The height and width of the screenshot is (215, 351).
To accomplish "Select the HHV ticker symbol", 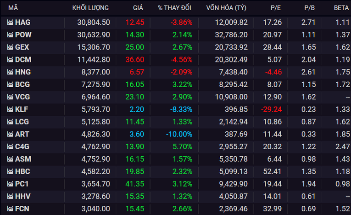I will (x=23, y=196).
